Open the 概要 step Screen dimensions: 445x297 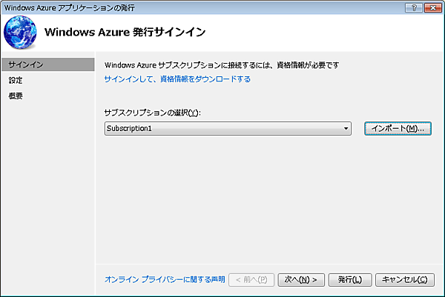coord(16,96)
